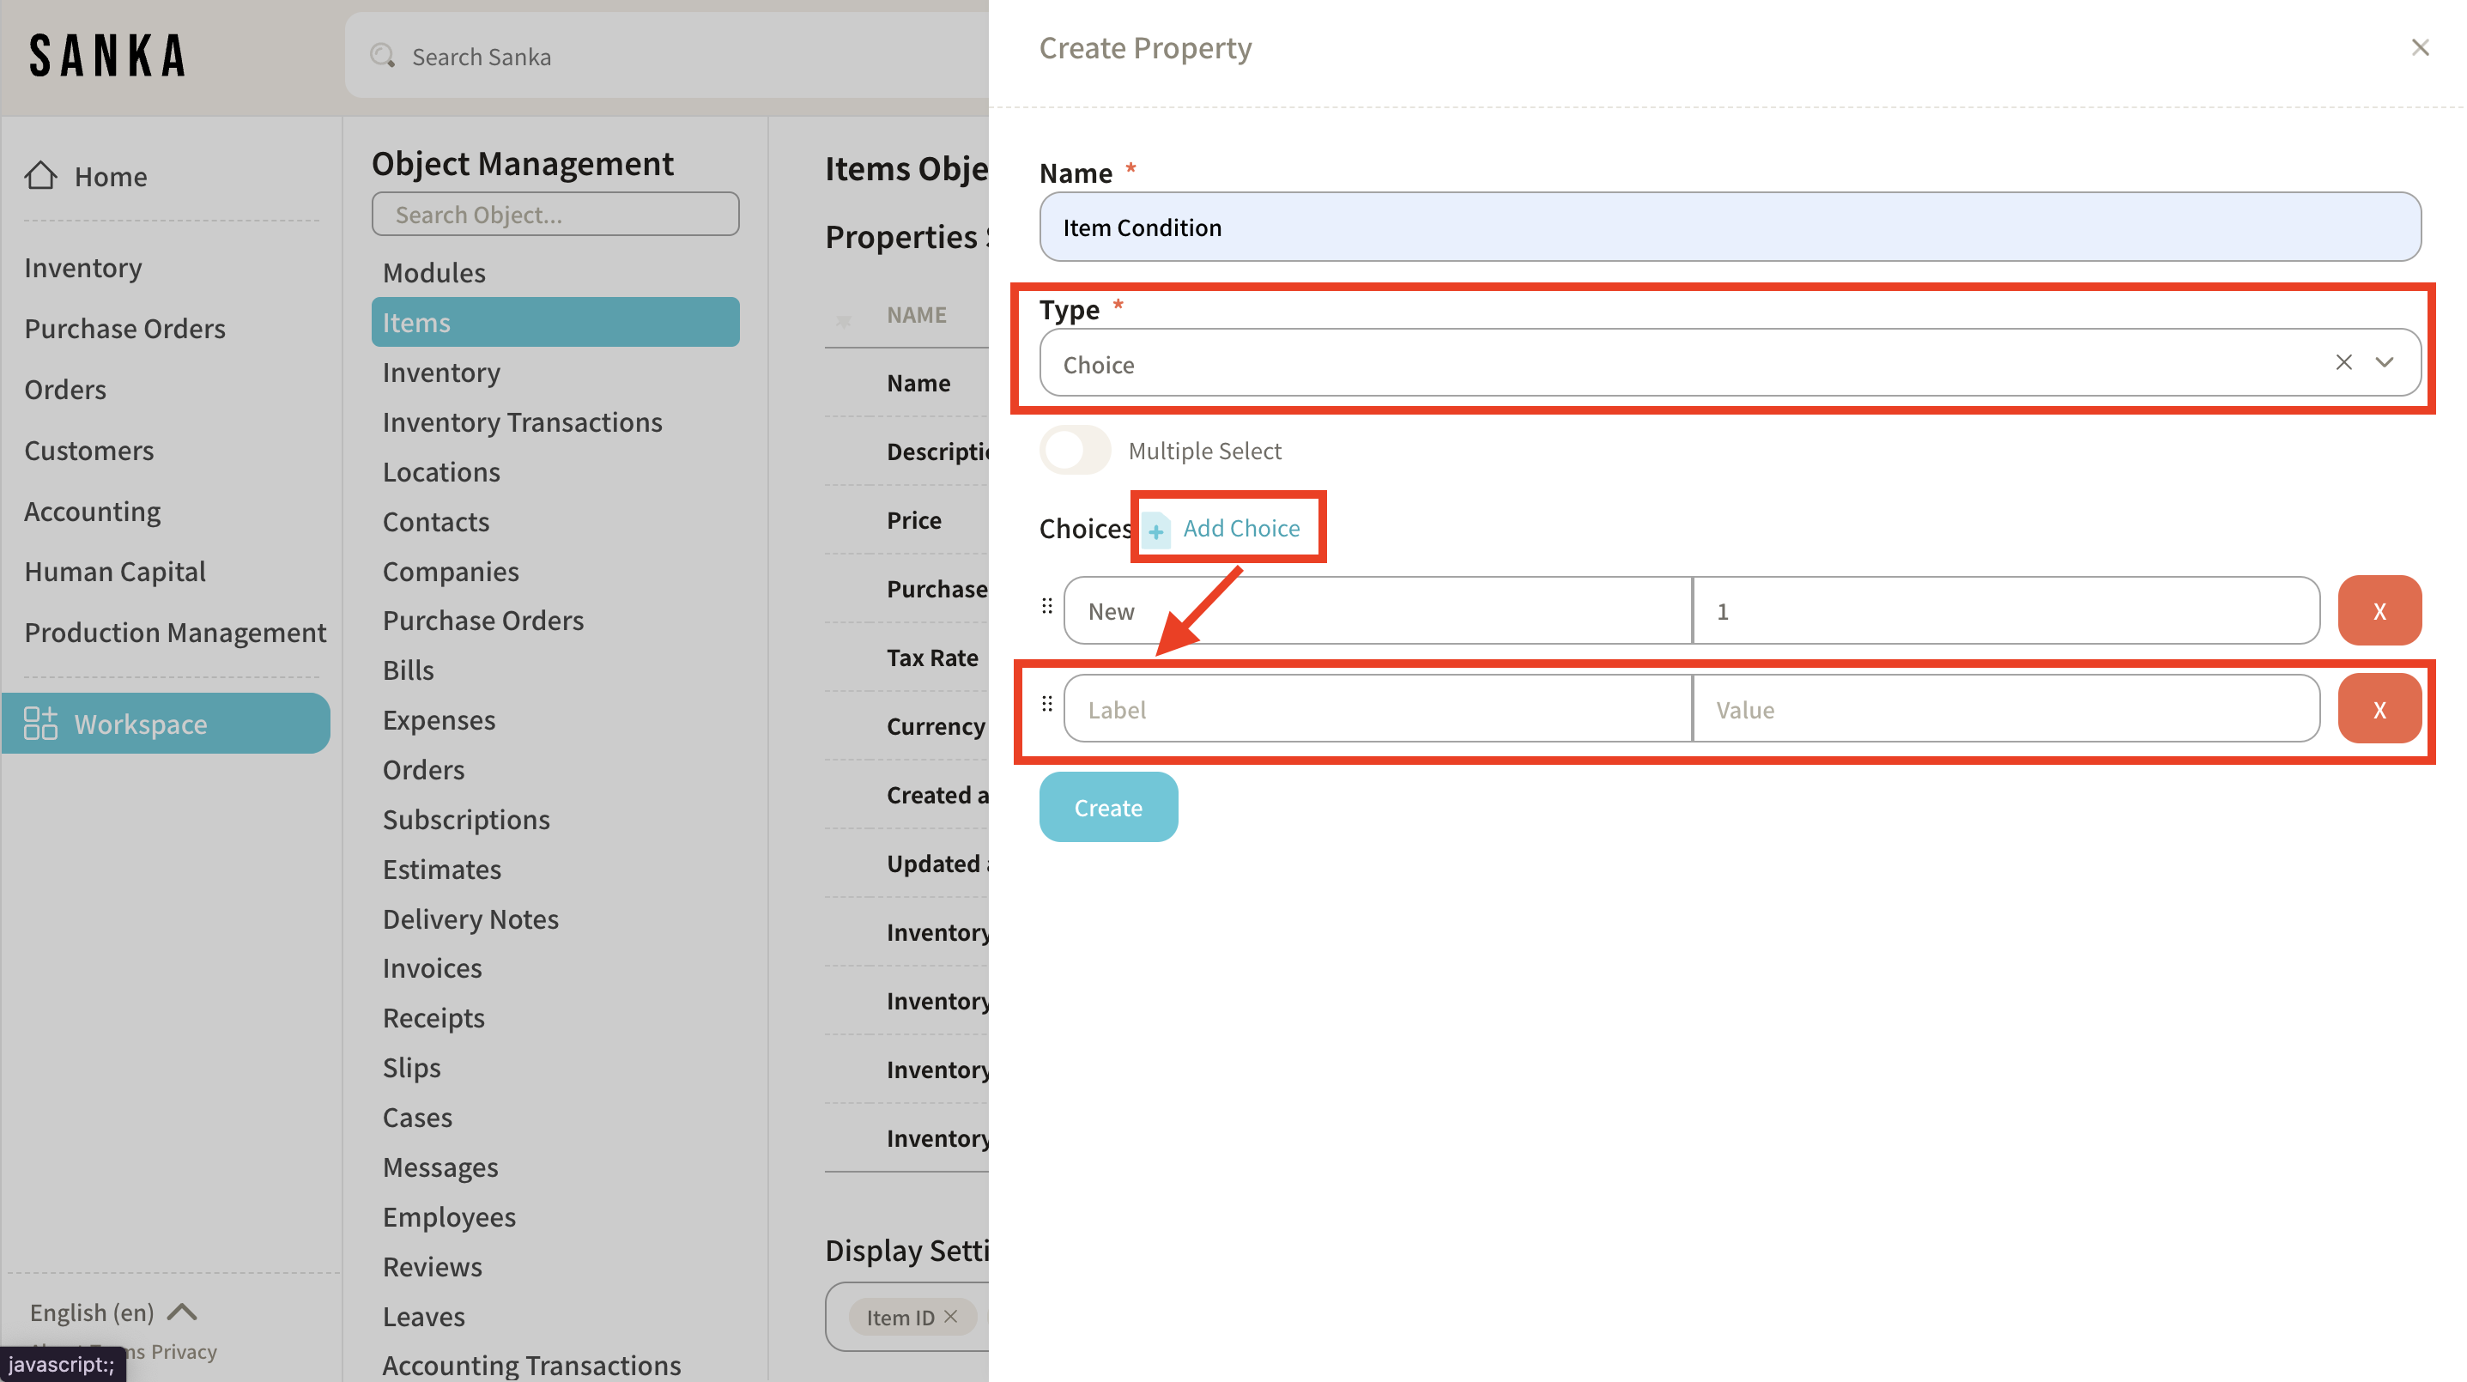
Task: Click the plus icon beside Add Choice
Action: point(1156,530)
